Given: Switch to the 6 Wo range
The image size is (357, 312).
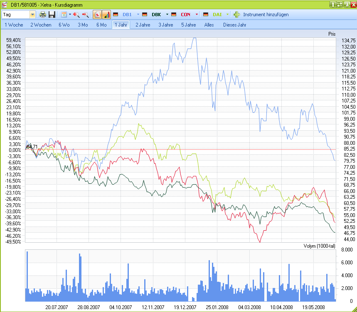Looking at the screenshot, I should coord(64,25).
